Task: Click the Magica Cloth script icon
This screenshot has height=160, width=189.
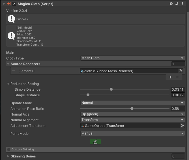Action: (x=9, y=4)
